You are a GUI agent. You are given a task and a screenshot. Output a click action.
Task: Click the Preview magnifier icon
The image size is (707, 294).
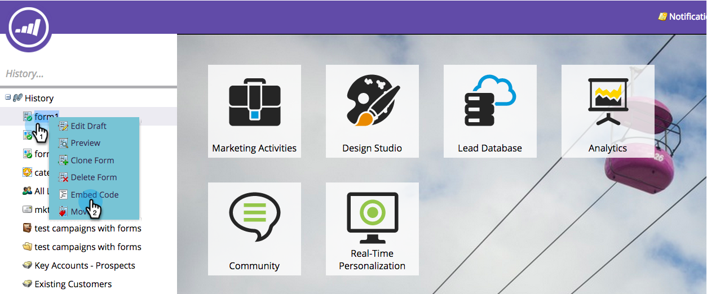pyautogui.click(x=63, y=143)
